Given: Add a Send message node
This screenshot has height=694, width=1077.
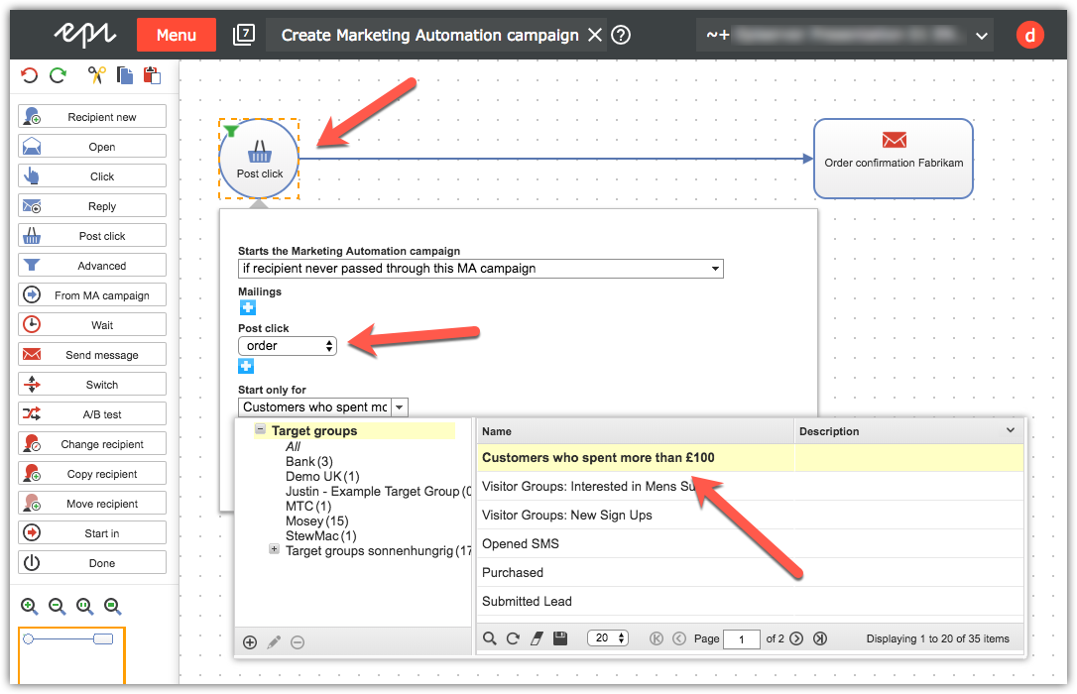Looking at the screenshot, I should [92, 355].
